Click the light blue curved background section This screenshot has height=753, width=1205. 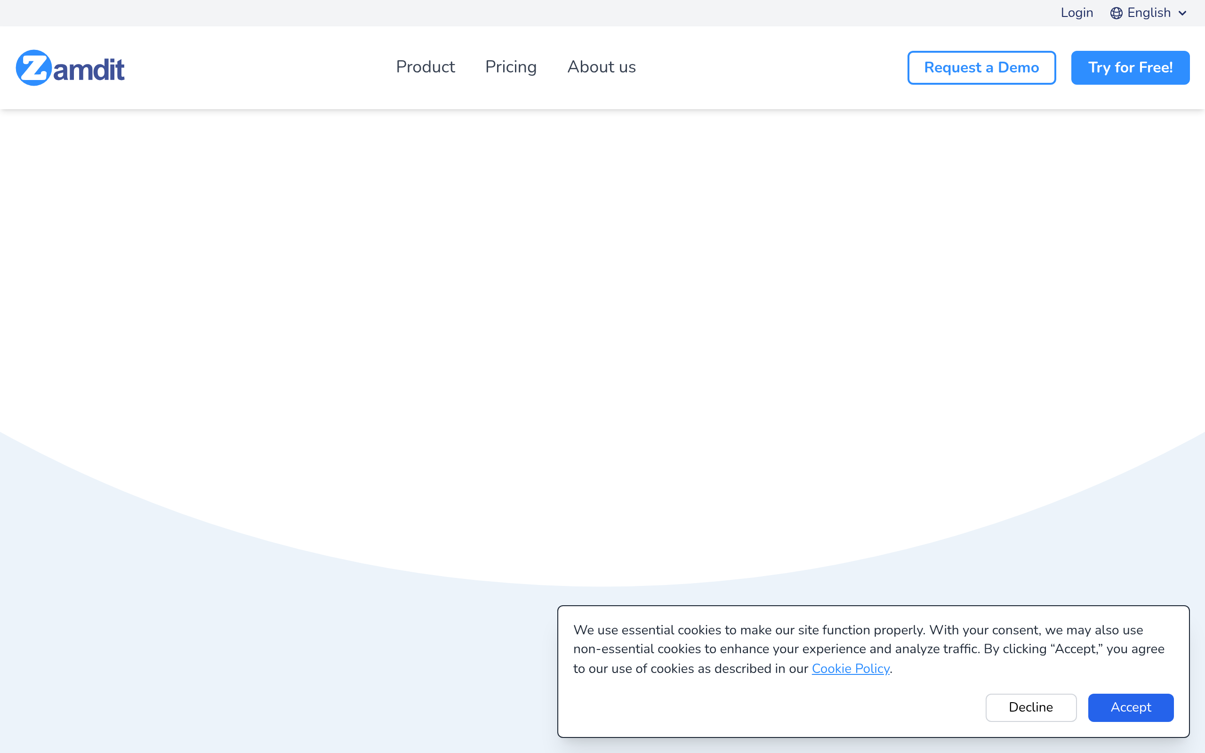(x=199, y=648)
